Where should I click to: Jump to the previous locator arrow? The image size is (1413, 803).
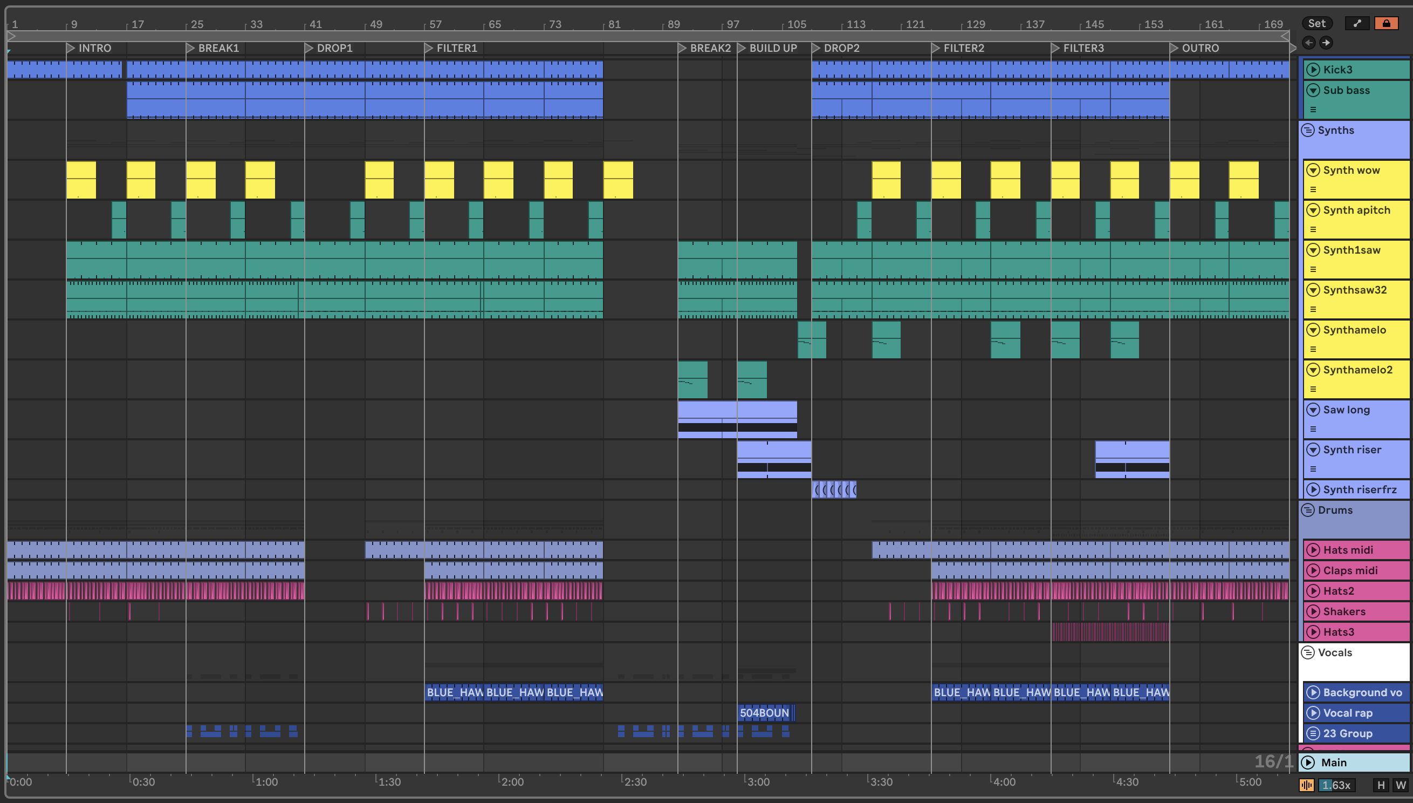pos(1309,43)
